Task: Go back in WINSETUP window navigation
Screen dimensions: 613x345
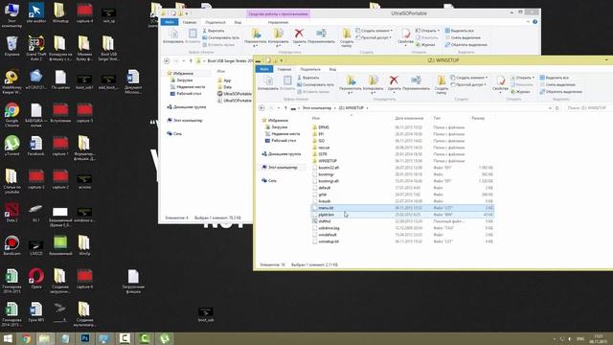Action: (261, 108)
